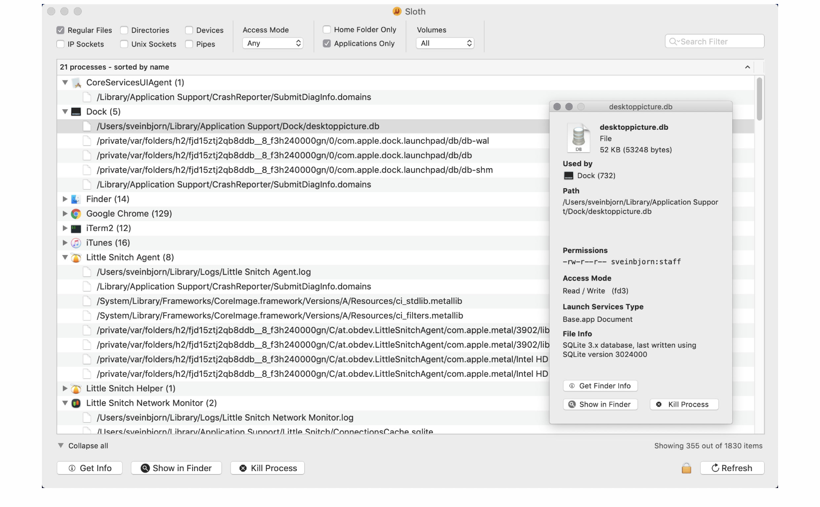Screen dimensions: 820x507
Task: Click the lock icon near Refresh
Action: tap(686, 468)
